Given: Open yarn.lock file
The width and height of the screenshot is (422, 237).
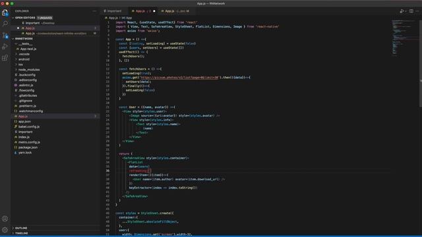Looking at the screenshot, I should pyautogui.click(x=25, y=153).
